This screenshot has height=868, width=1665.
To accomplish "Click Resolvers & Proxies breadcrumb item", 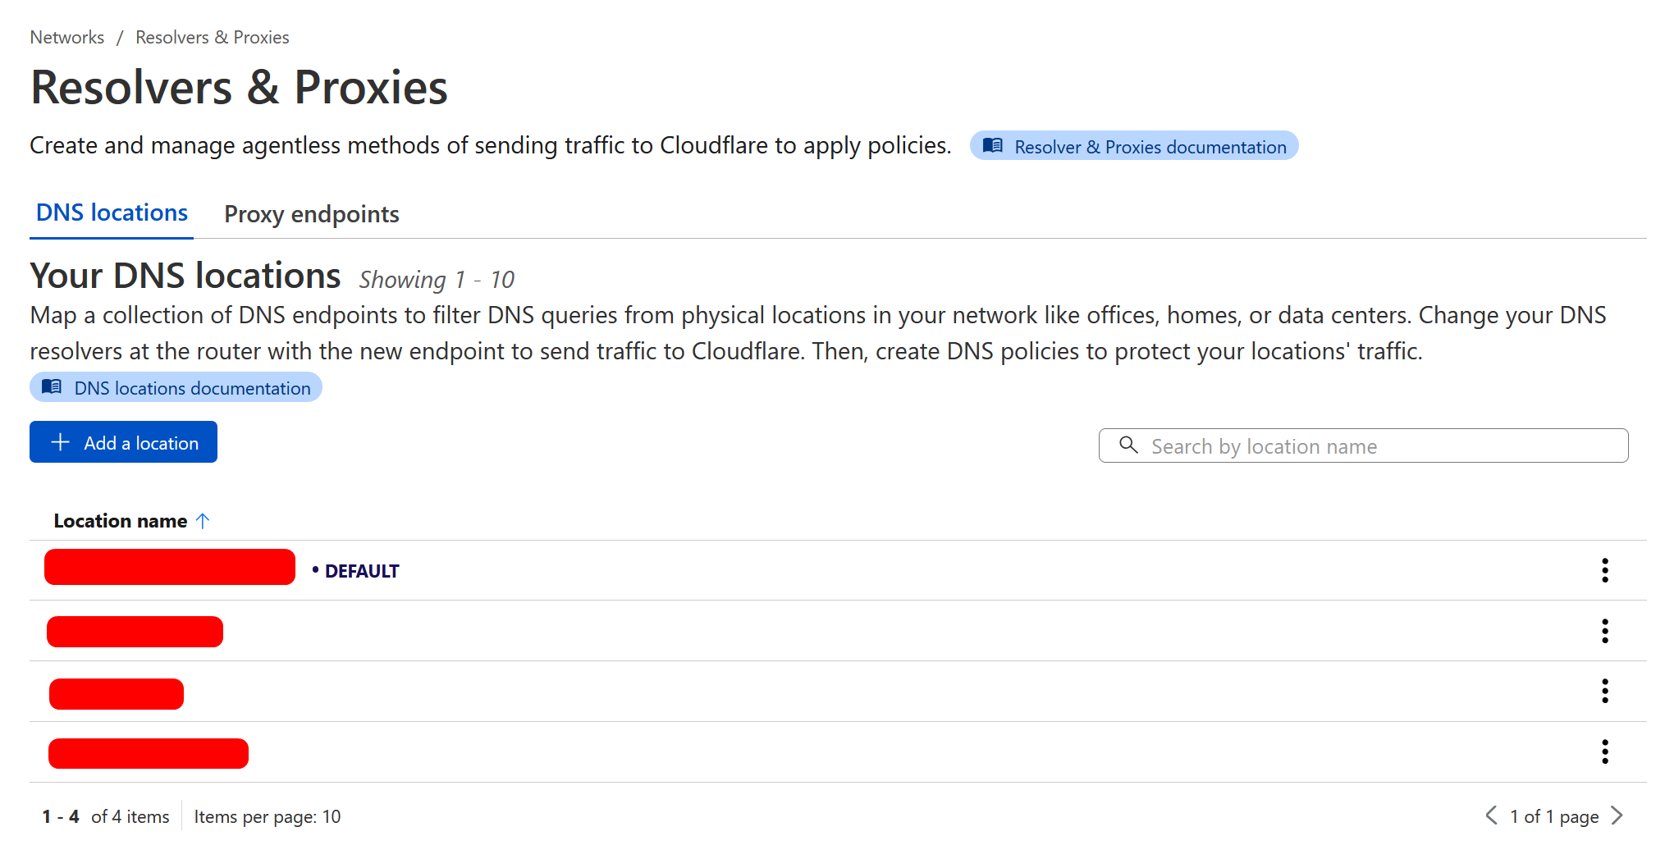I will pos(212,38).
